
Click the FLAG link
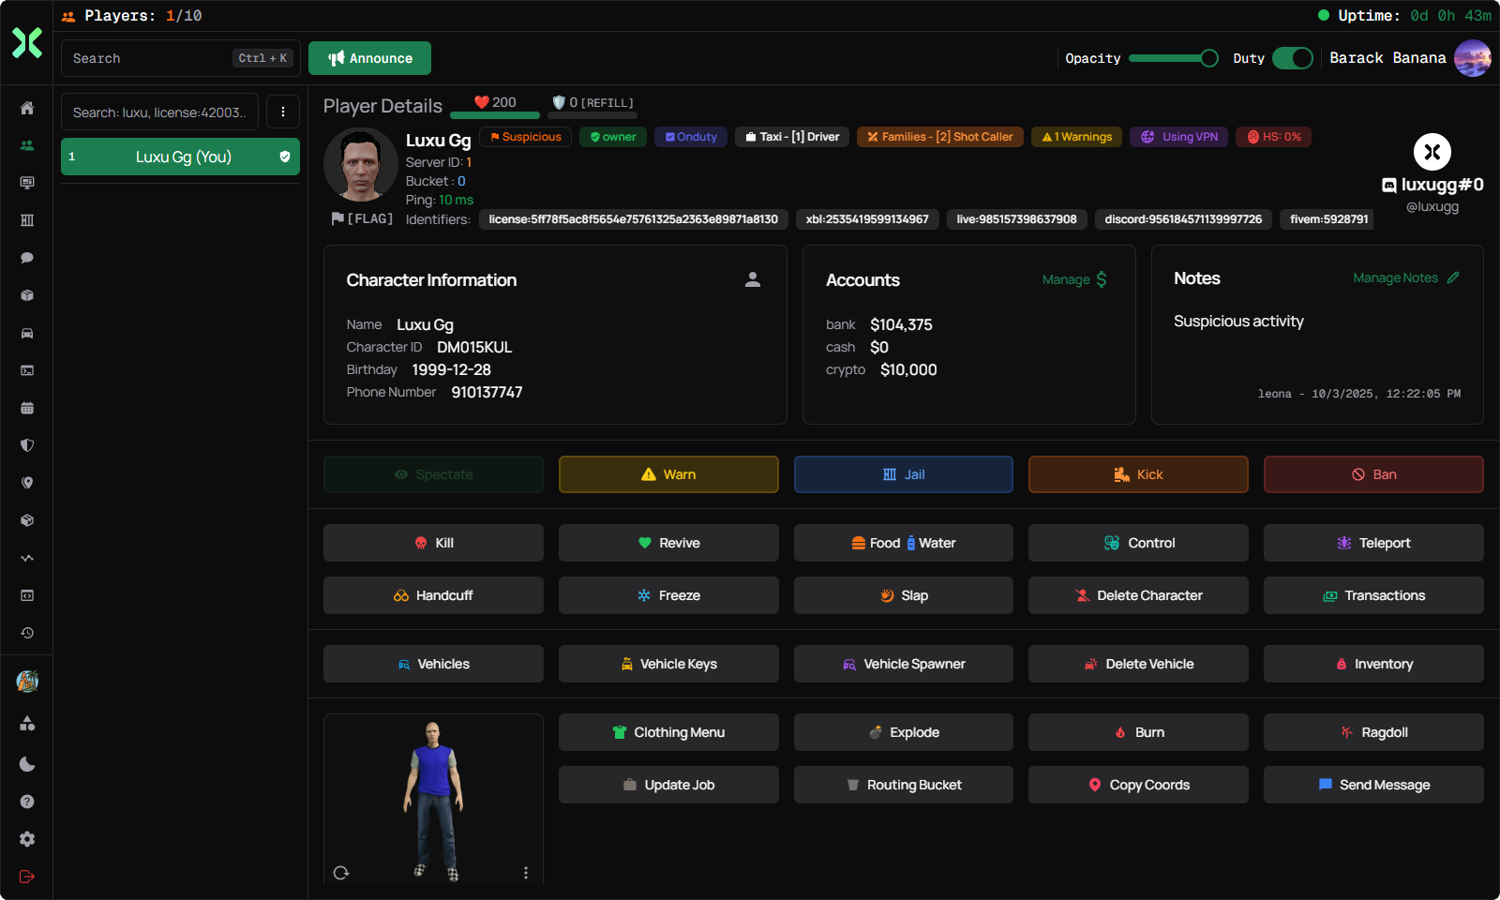coord(363,218)
